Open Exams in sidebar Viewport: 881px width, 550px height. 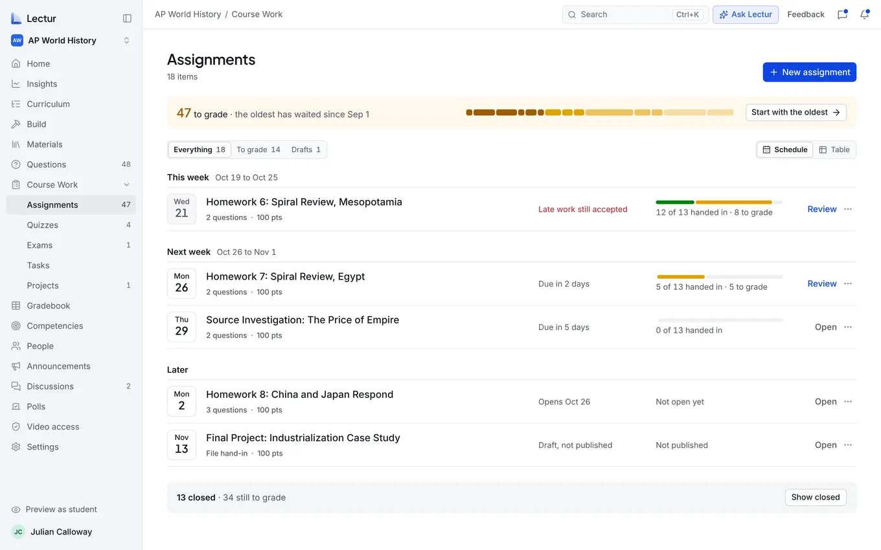click(x=71, y=245)
